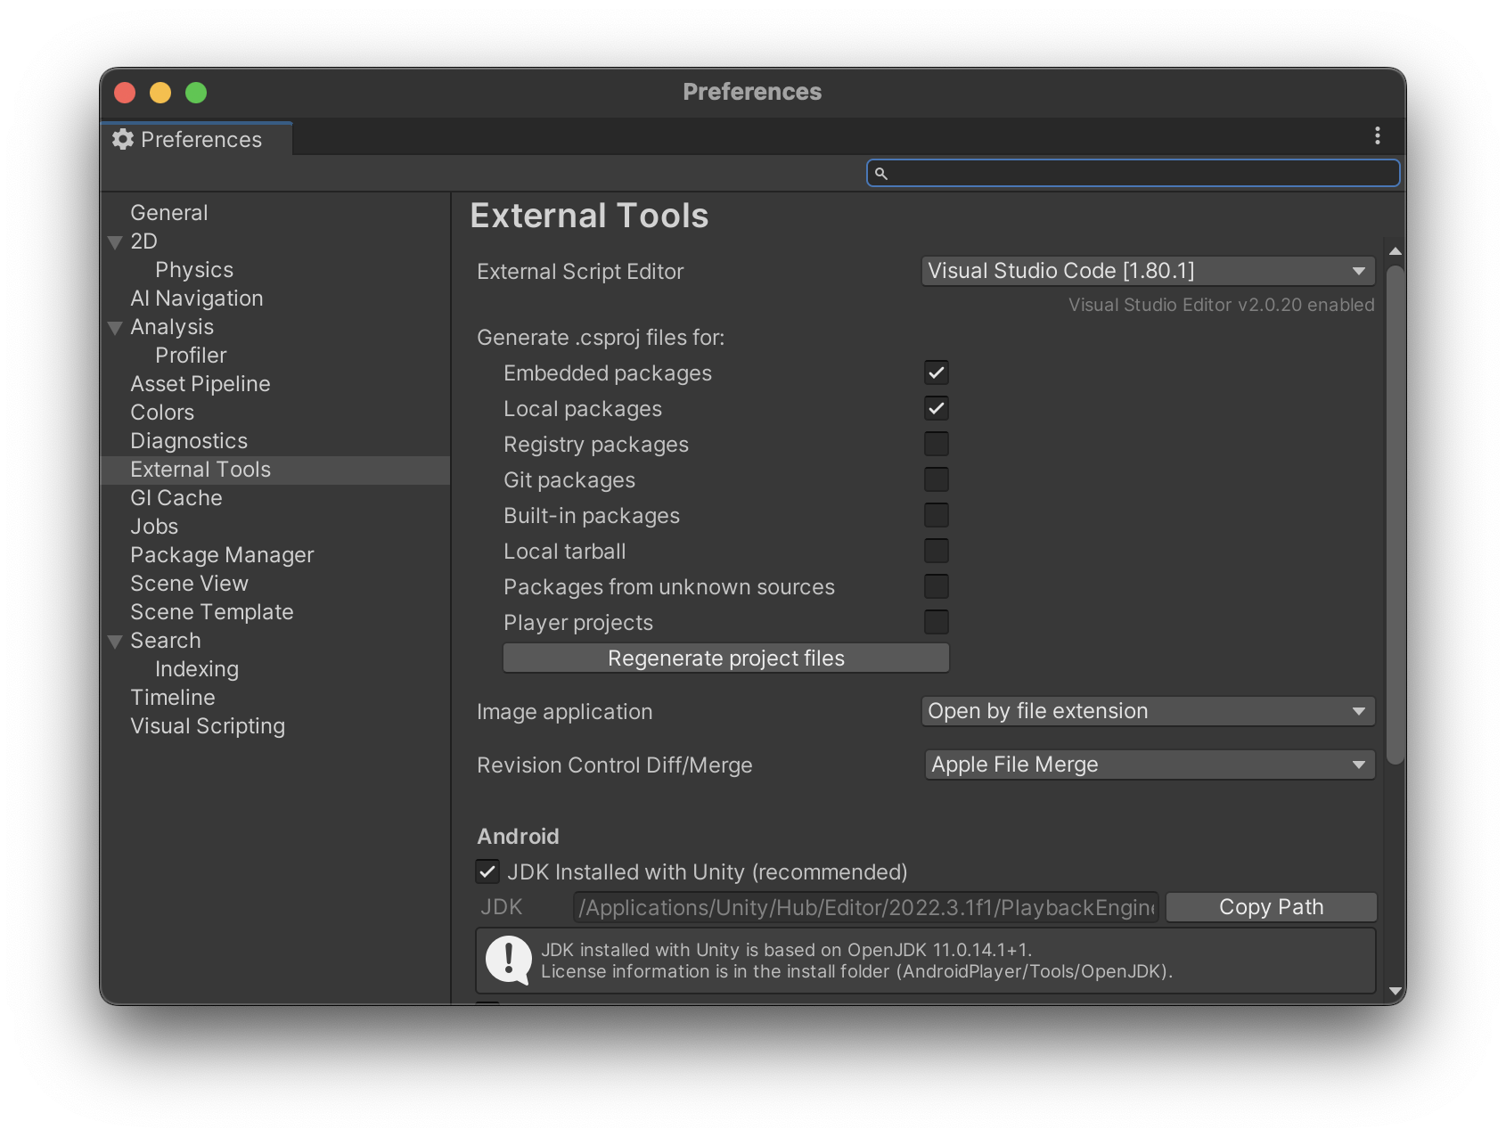Viewport: 1506px width, 1137px height.
Task: Collapse the 2D section in the sidebar
Action: [115, 241]
